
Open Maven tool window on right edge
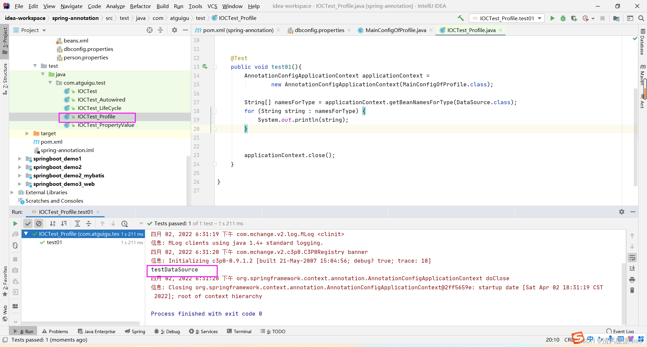click(x=642, y=75)
